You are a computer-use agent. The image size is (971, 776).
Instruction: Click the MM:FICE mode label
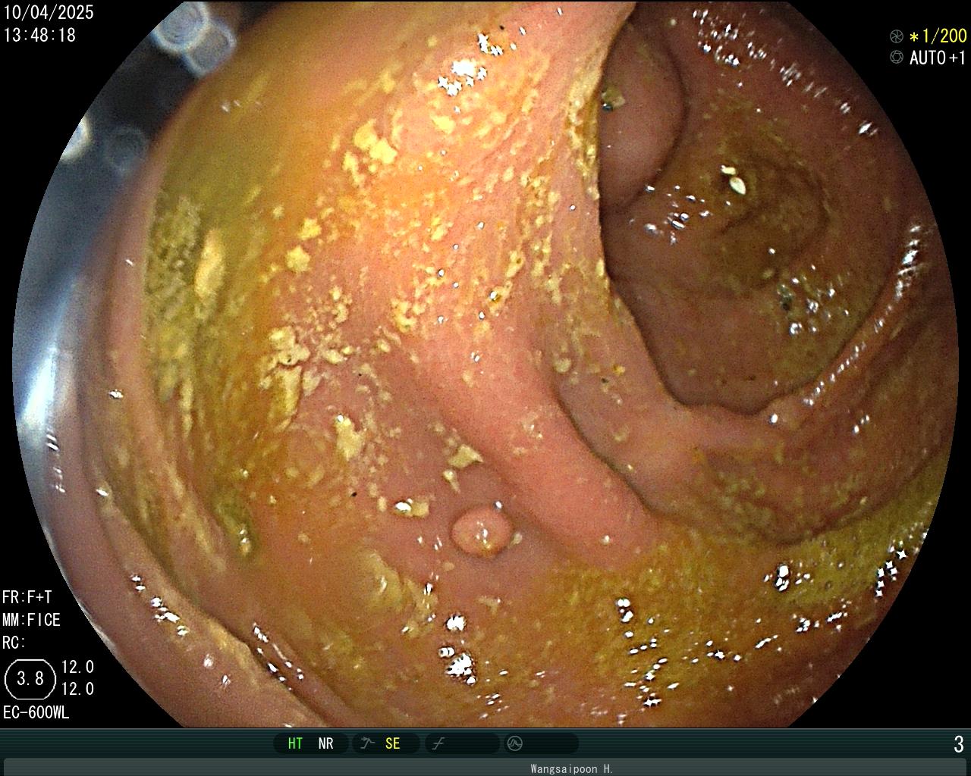click(x=31, y=620)
